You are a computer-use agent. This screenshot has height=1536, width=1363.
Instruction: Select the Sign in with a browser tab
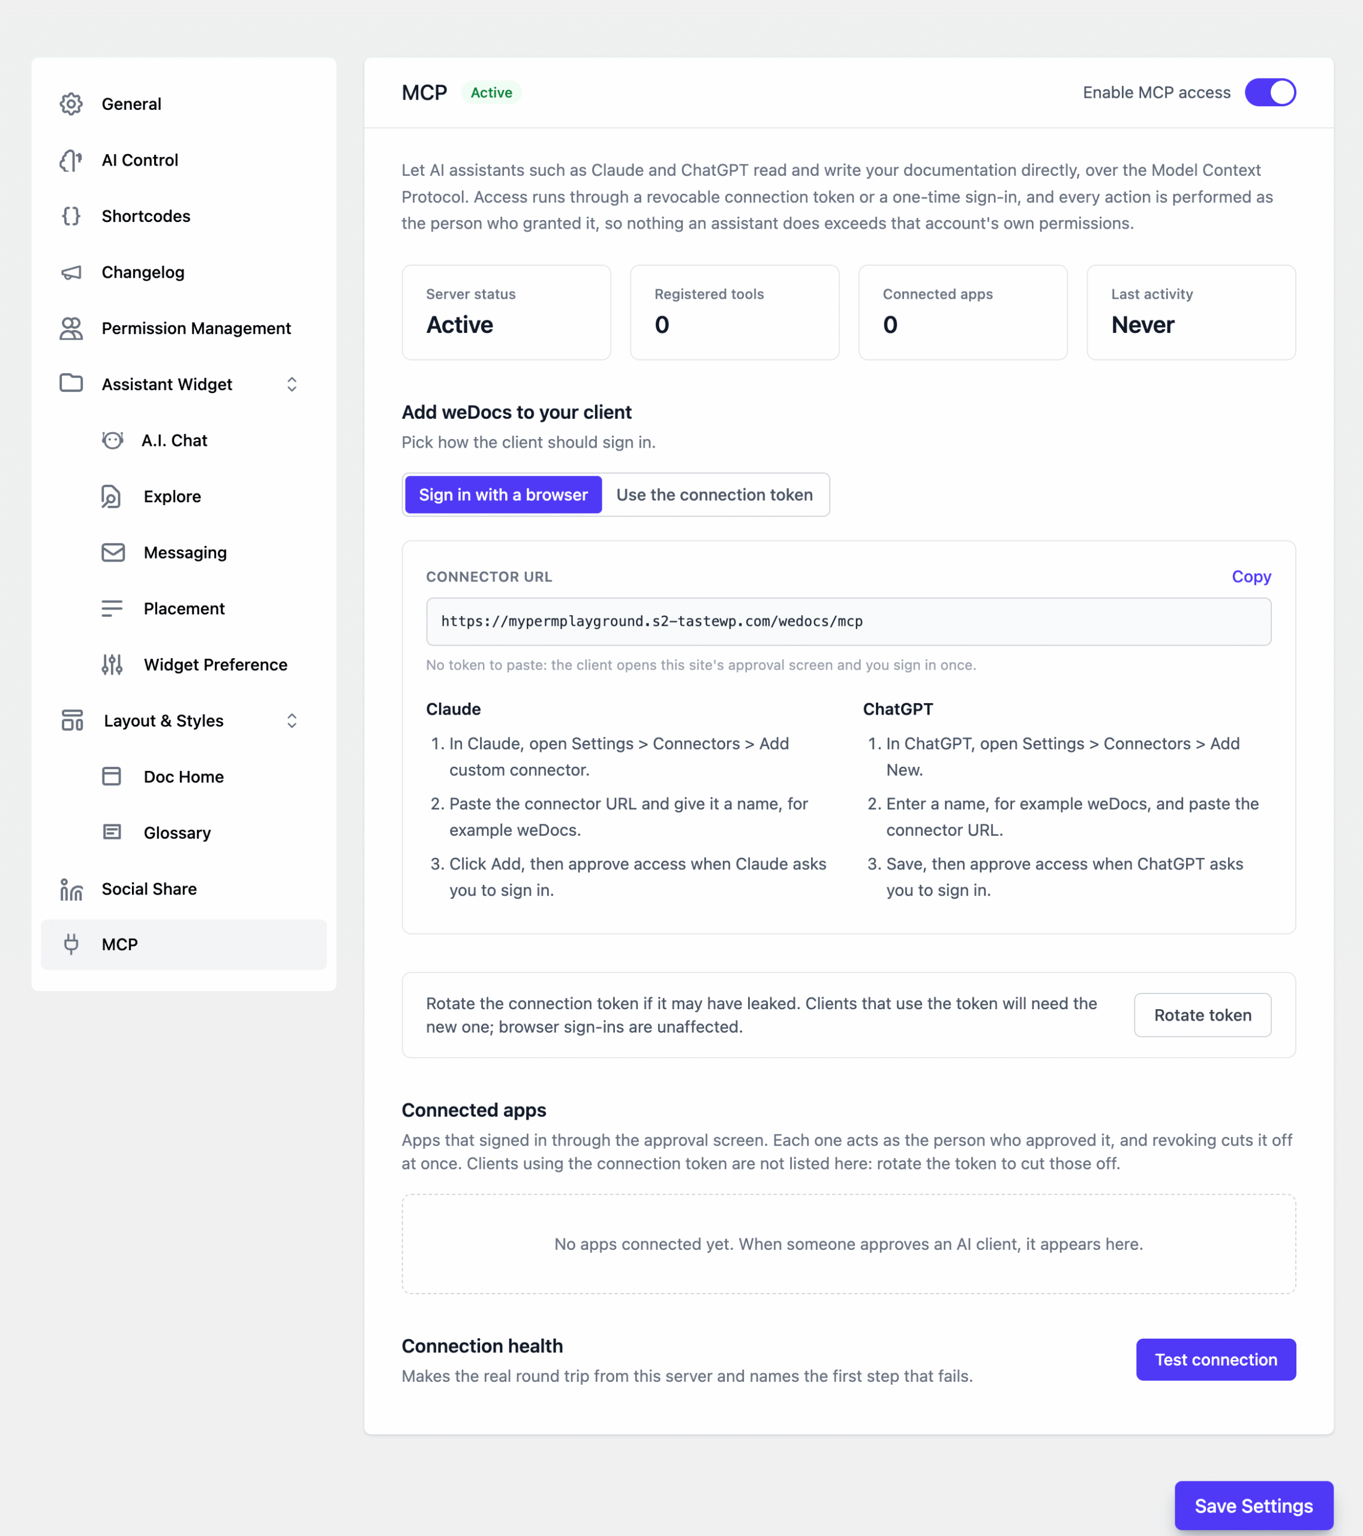(503, 494)
